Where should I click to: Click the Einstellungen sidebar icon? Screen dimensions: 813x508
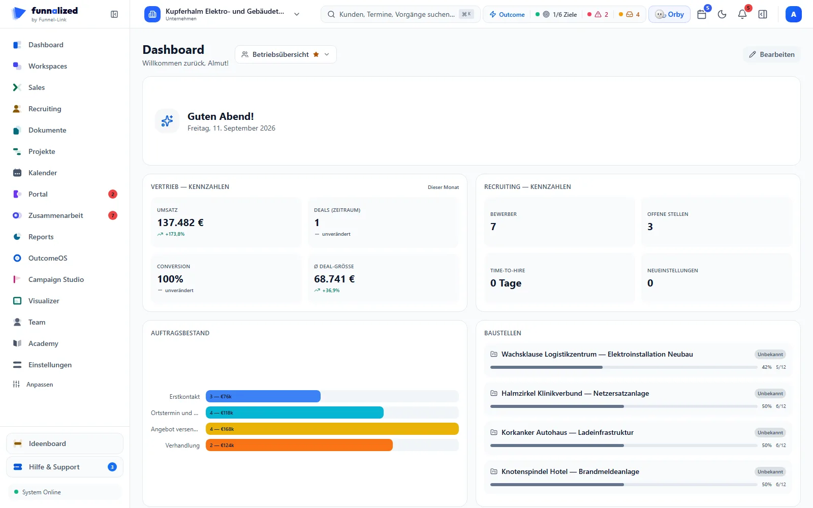pos(17,365)
